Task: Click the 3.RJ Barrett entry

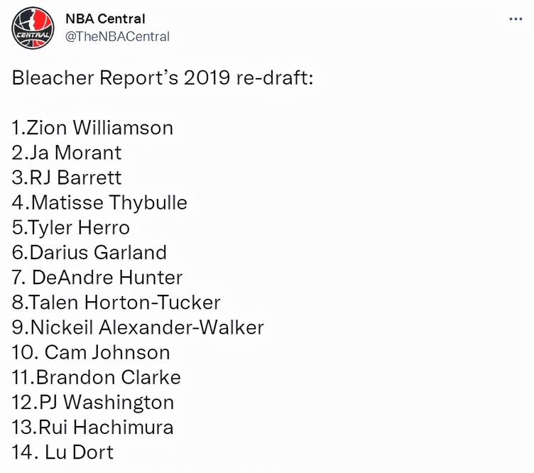Action: tap(67, 178)
